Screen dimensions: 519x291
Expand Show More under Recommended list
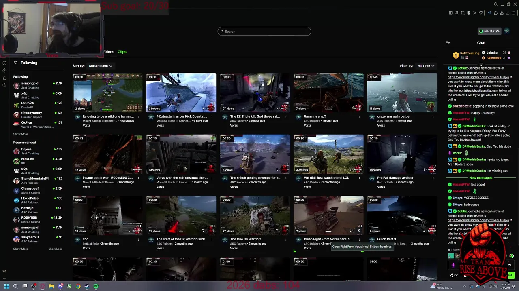click(21, 249)
